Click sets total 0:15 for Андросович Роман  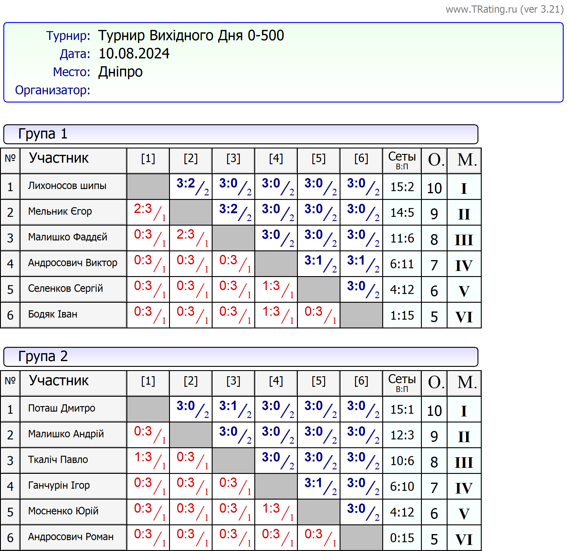click(x=402, y=538)
